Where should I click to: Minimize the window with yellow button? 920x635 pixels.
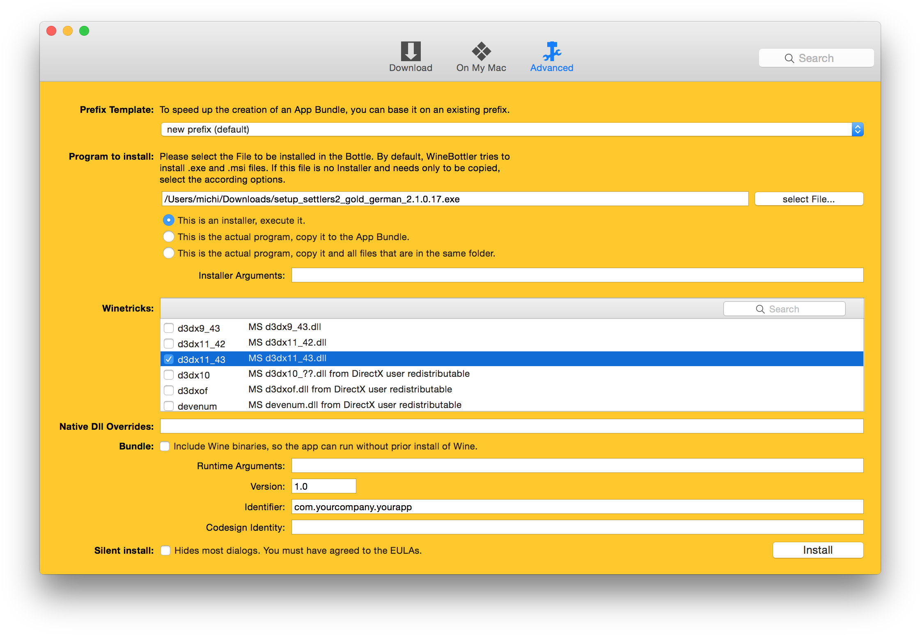[x=68, y=31]
